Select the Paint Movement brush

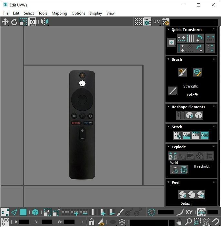pos(183,72)
